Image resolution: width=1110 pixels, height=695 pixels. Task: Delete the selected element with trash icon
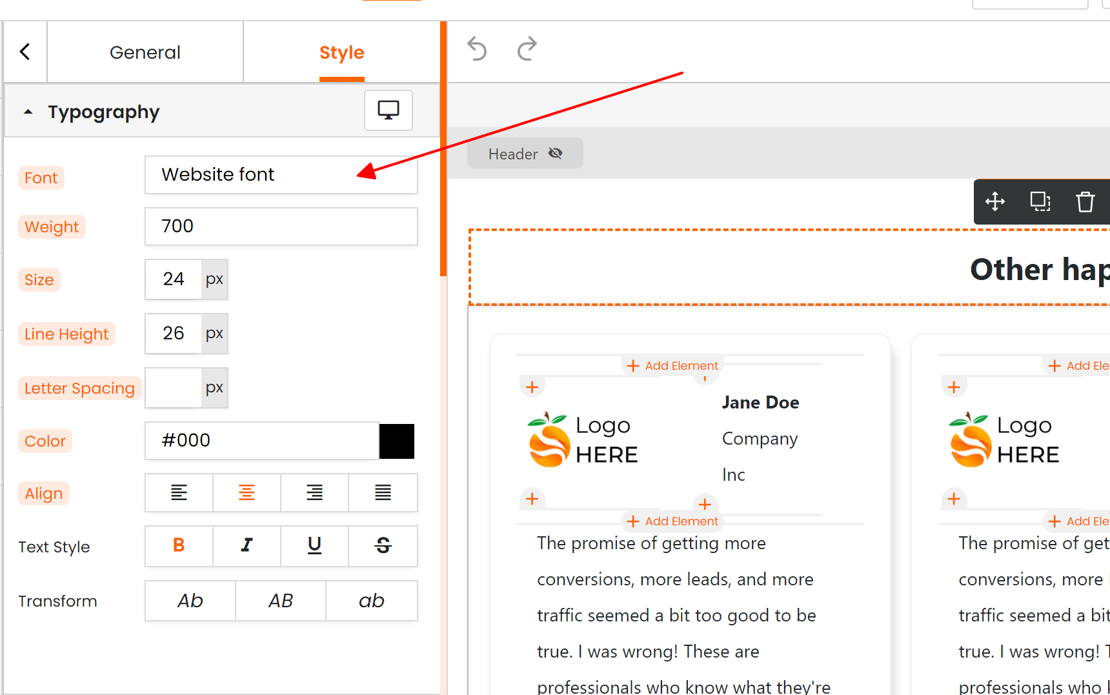1085,201
